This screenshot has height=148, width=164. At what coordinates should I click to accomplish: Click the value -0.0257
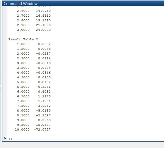point(43,54)
